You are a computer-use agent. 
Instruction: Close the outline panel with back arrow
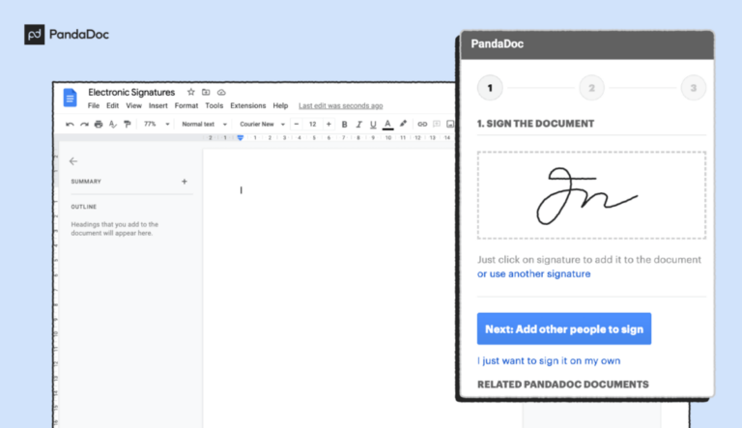coord(73,161)
